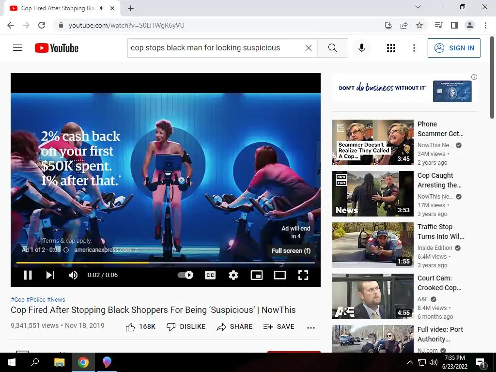Open YouTube settings three-dot menu
This screenshot has height=372, width=496.
point(414,48)
